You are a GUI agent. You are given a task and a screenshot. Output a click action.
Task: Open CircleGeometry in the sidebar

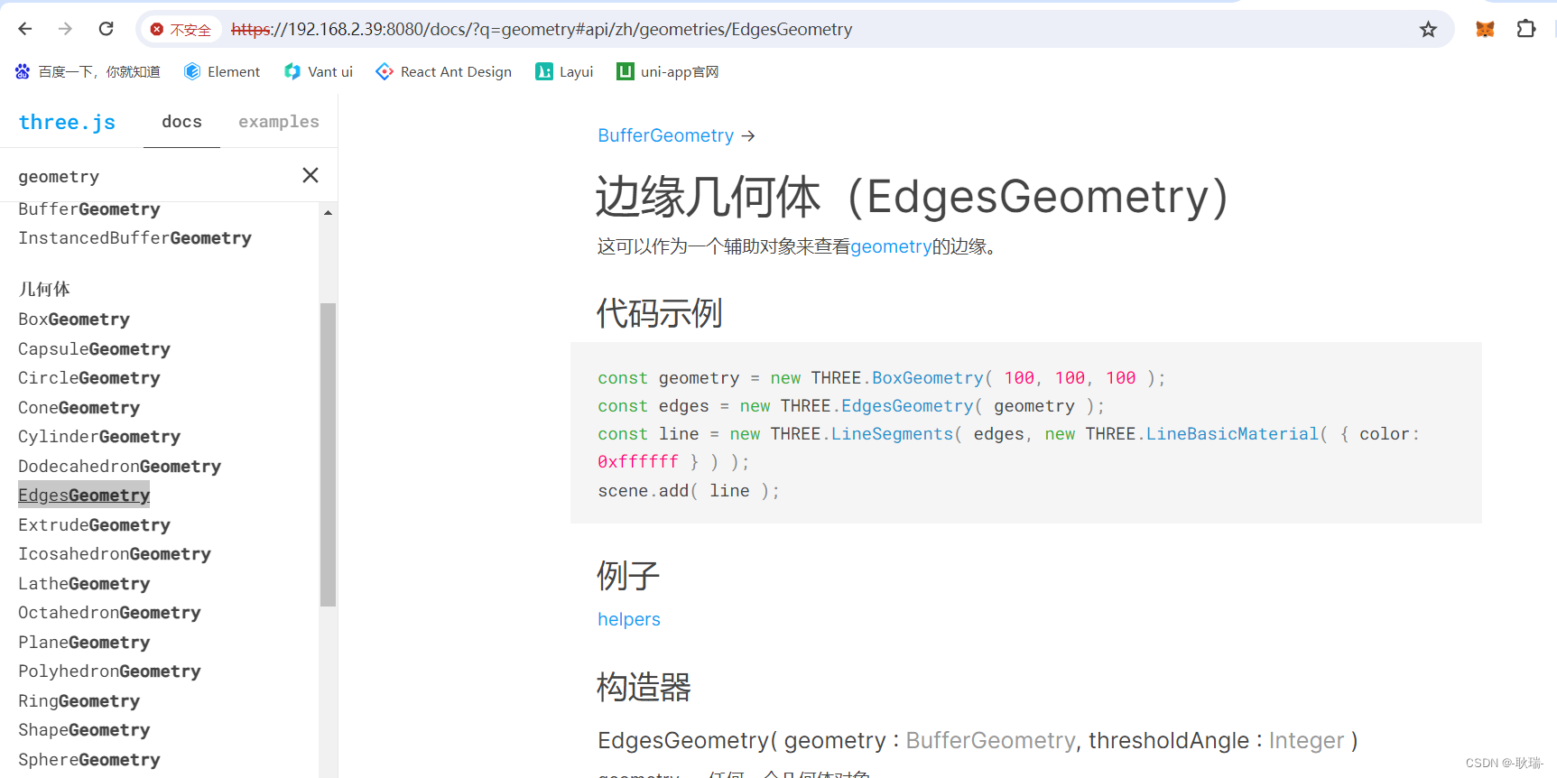point(89,378)
